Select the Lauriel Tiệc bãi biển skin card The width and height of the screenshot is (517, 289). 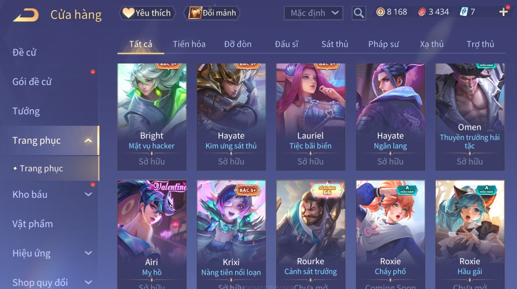(310, 117)
